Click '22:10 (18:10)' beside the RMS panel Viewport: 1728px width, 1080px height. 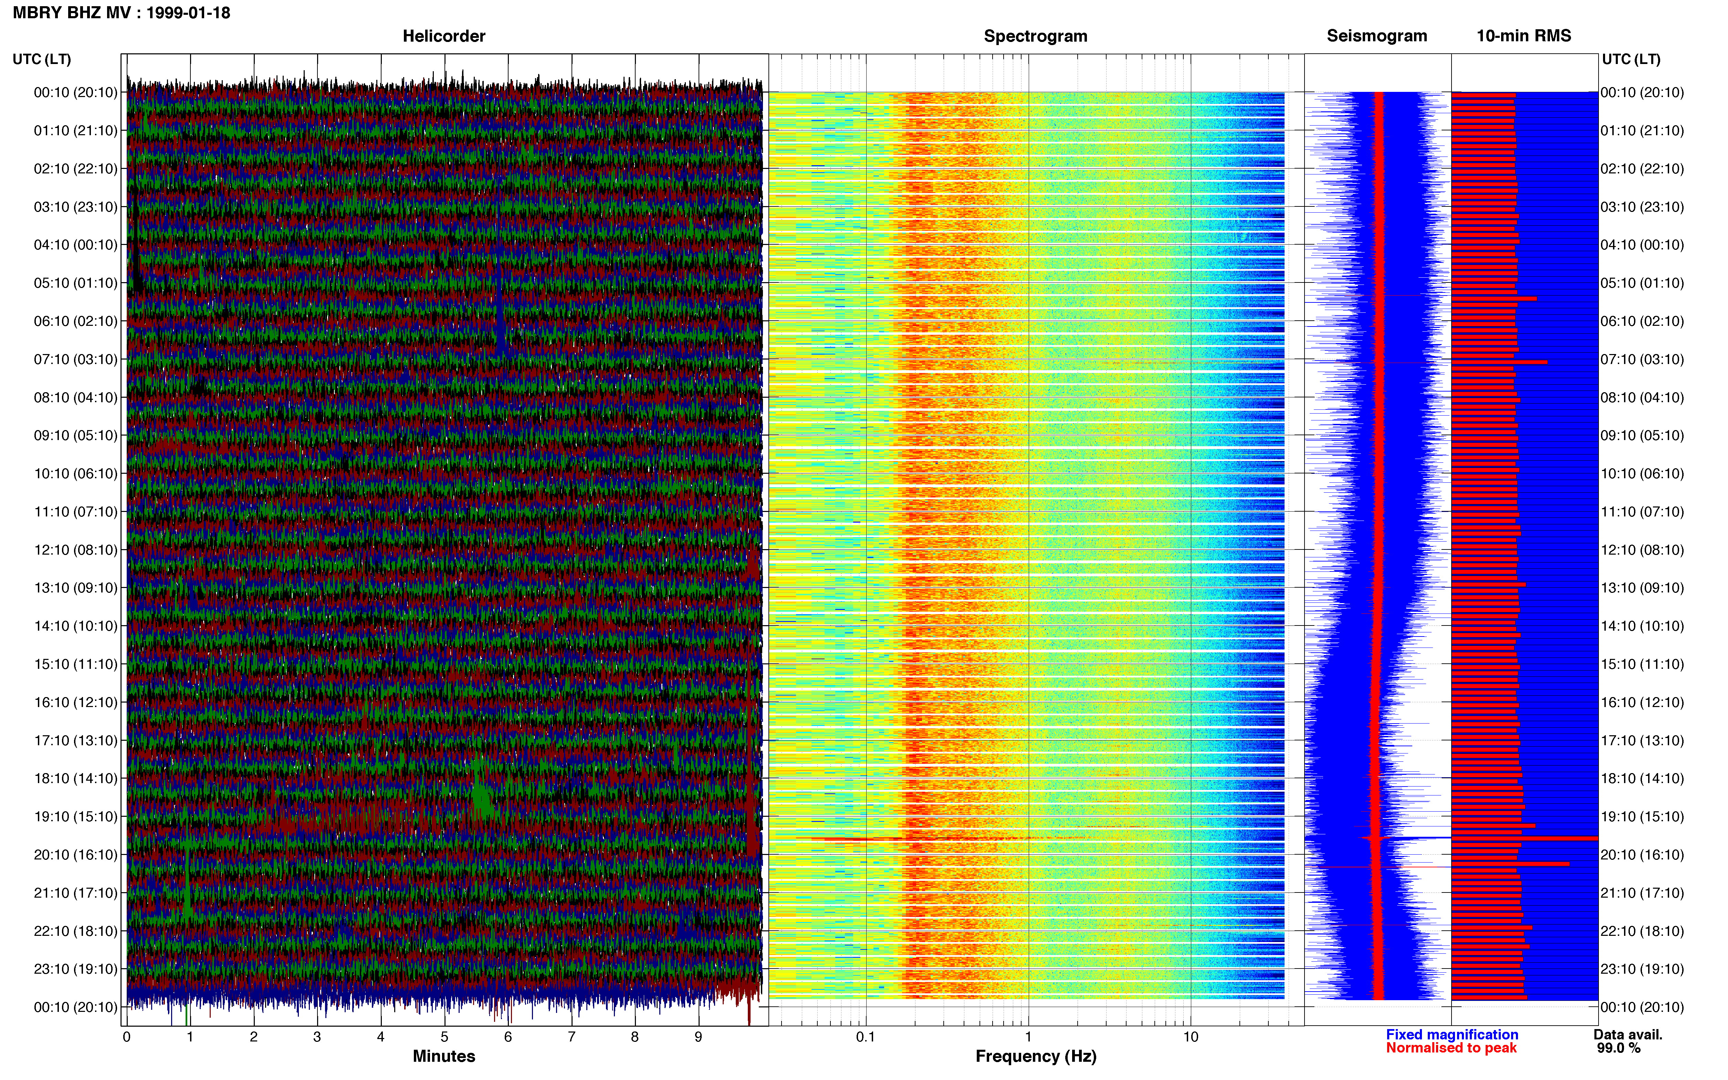coord(1642,931)
